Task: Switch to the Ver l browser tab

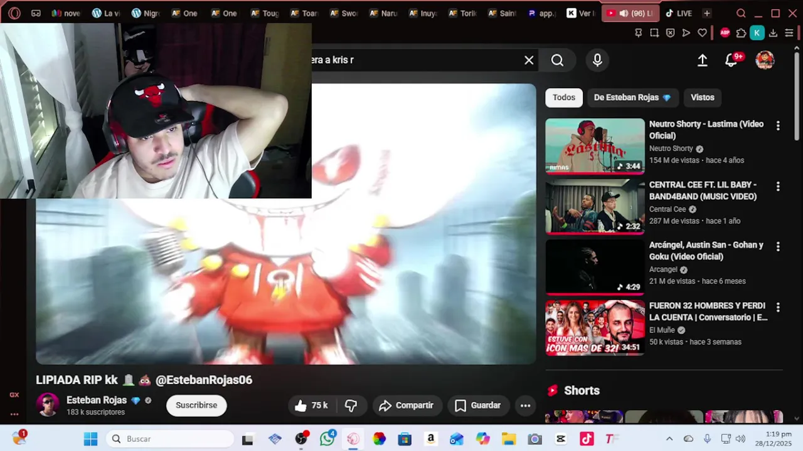Action: 581,13
